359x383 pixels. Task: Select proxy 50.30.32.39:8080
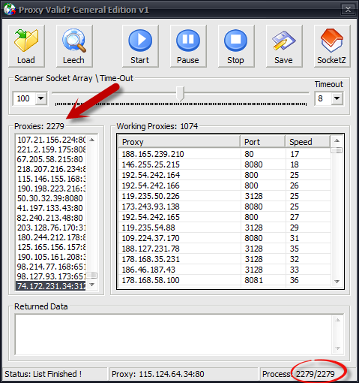[x=51, y=198]
